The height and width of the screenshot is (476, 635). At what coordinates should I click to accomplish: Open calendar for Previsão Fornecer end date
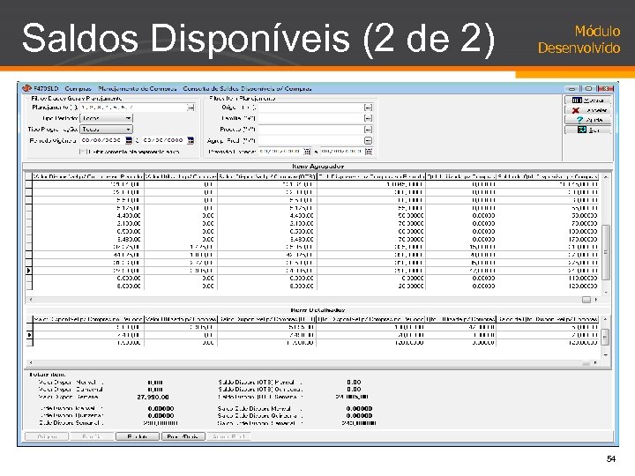click(x=369, y=152)
